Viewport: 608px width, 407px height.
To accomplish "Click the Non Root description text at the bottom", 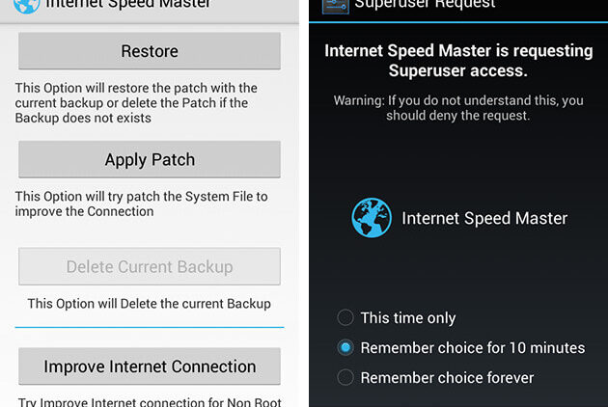I will [150, 401].
